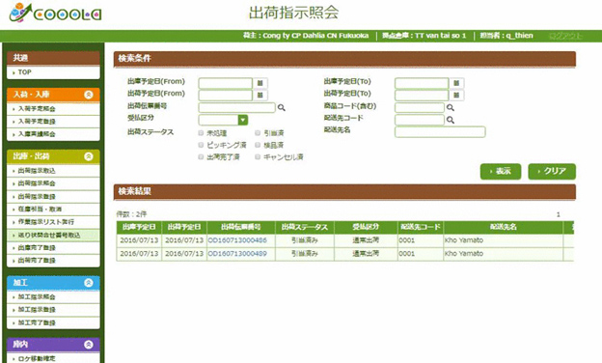Click the 表示 button

501,171
